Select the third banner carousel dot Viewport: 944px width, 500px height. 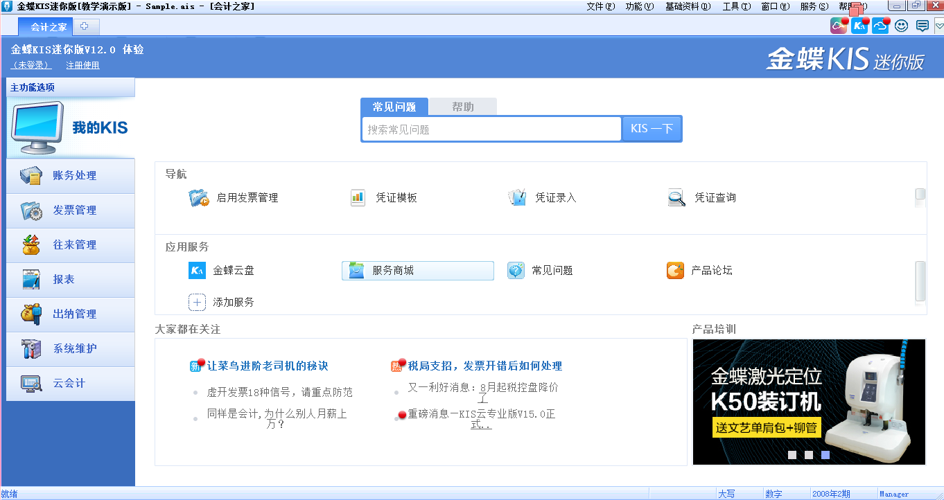[825, 455]
